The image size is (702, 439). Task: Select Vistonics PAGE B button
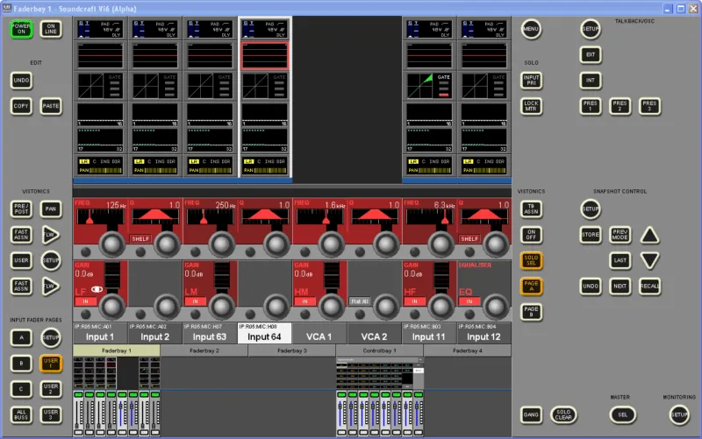coord(531,312)
